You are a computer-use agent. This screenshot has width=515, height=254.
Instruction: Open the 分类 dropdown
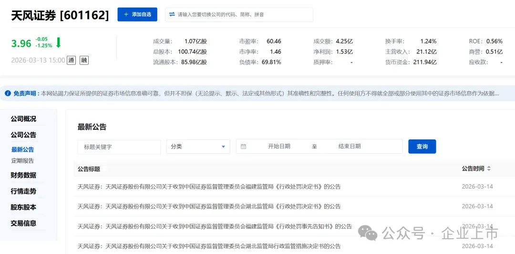pyautogui.click(x=198, y=147)
